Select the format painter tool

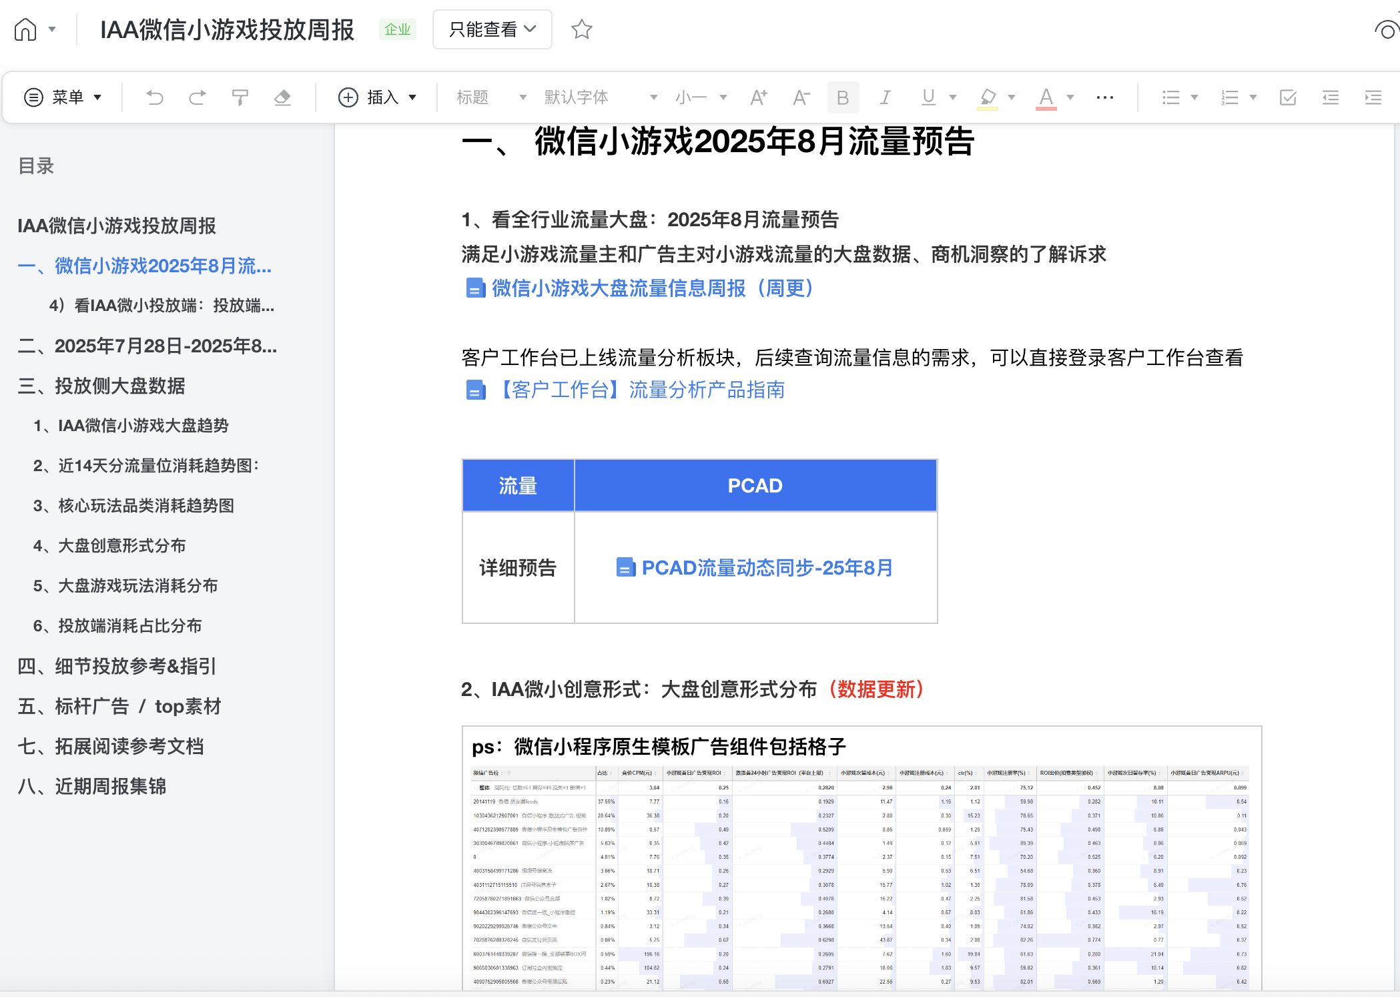coord(240,97)
